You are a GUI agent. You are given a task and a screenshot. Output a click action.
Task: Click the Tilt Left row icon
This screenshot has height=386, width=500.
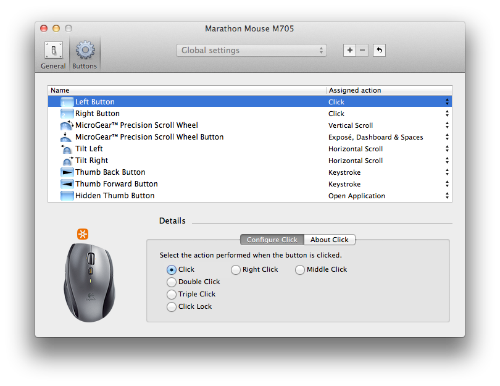tap(66, 149)
